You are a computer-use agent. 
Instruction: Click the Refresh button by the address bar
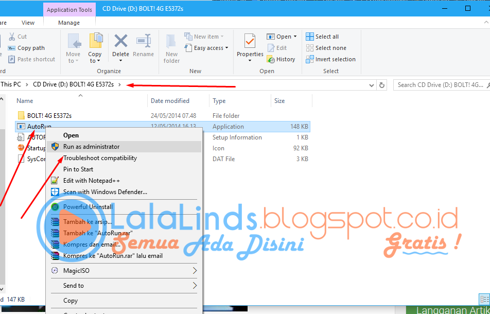tap(382, 85)
